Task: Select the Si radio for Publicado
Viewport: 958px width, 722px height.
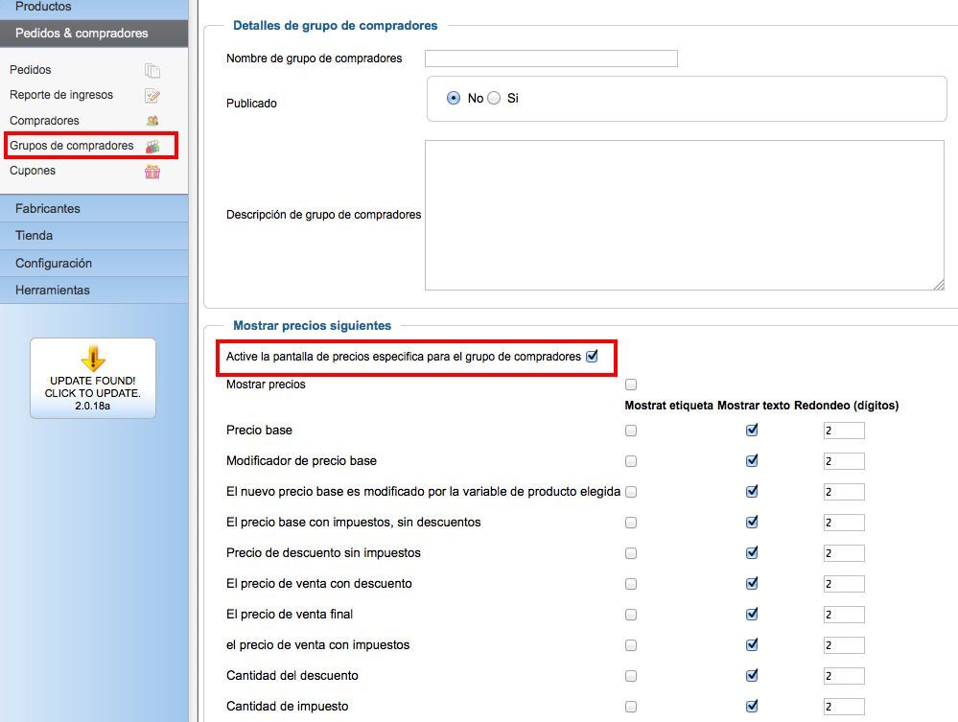Action: (494, 98)
